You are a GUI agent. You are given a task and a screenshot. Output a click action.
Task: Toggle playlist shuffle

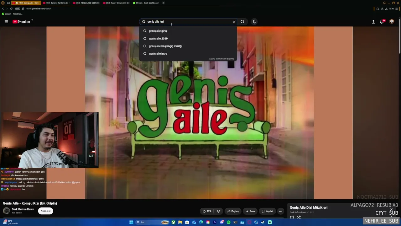(299, 217)
